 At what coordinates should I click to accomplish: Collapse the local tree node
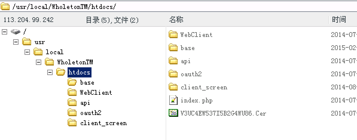click(27, 52)
